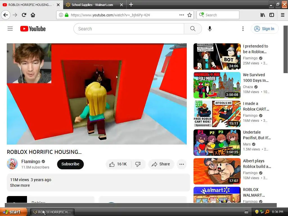Screen dimensions: 288x216
Task: Pause the video by clicking the player
Action: coord(97,94)
